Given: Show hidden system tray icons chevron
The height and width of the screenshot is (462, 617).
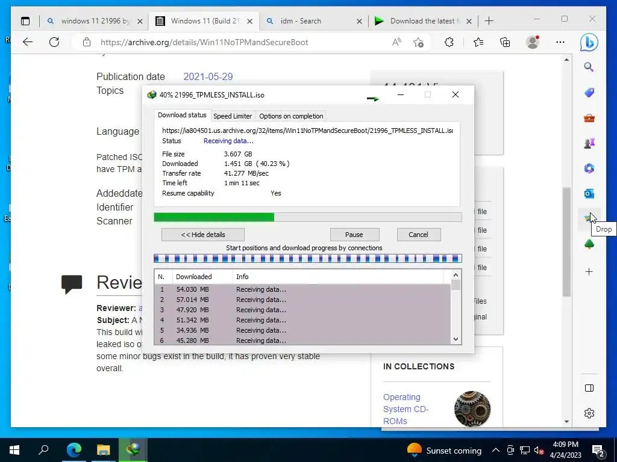Looking at the screenshot, I should 496,450.
